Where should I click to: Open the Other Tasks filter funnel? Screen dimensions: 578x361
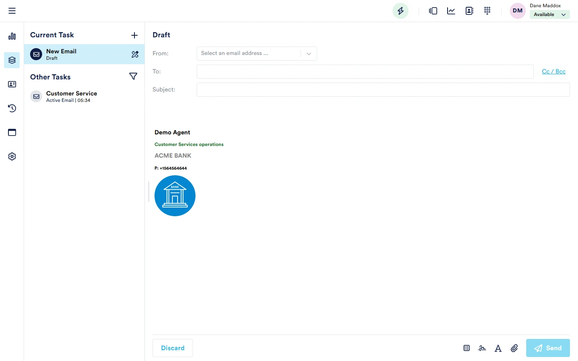pyautogui.click(x=133, y=76)
